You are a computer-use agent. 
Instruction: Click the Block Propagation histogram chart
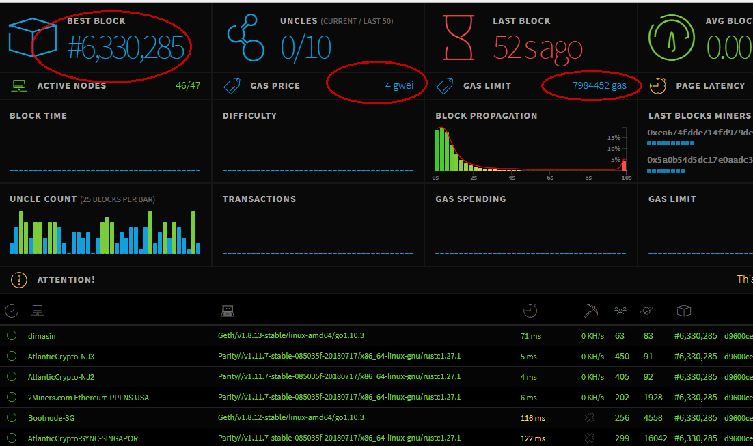tap(530, 150)
